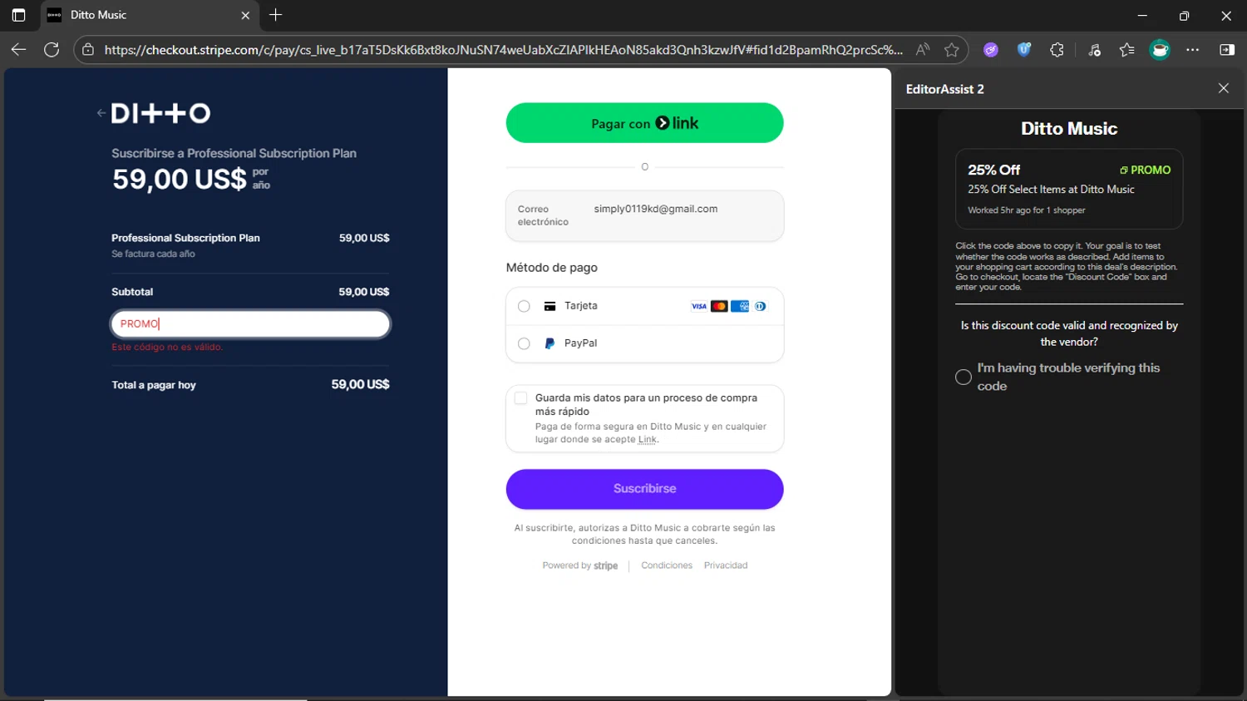Click Pagar con link button

coord(644,123)
